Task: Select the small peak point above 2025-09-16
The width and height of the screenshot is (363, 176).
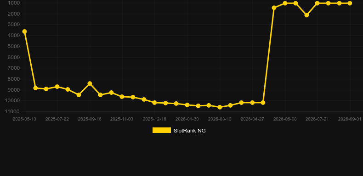Action: tap(90, 83)
